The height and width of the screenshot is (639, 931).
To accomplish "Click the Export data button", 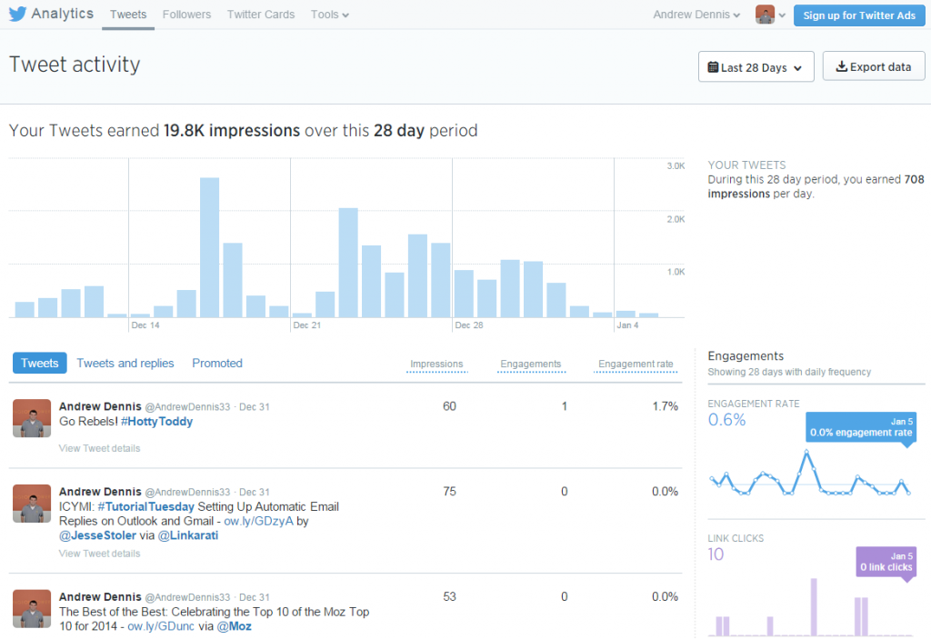I will click(x=873, y=65).
